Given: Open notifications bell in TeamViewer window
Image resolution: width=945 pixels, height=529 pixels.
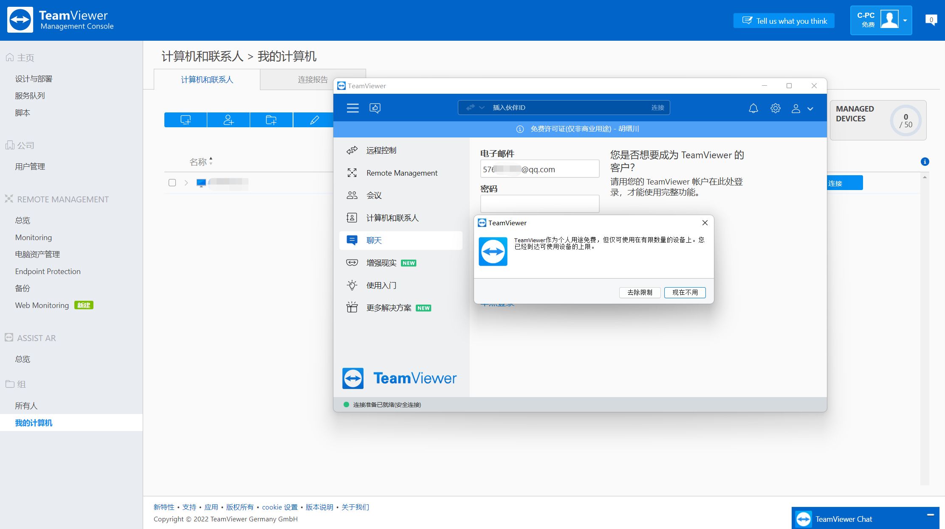Looking at the screenshot, I should pyautogui.click(x=753, y=109).
